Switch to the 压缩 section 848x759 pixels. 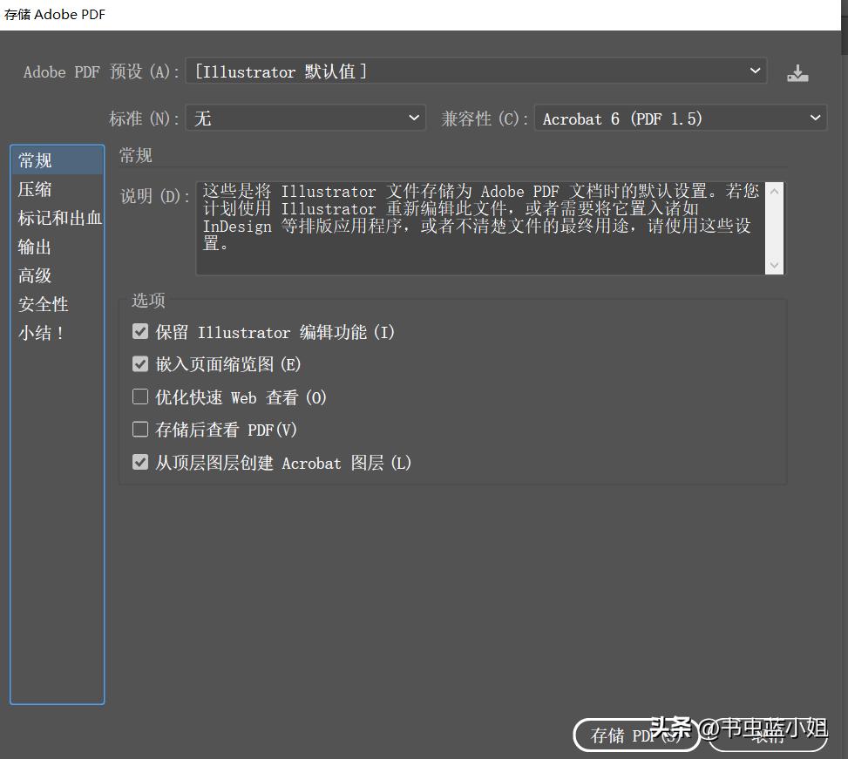point(35,189)
